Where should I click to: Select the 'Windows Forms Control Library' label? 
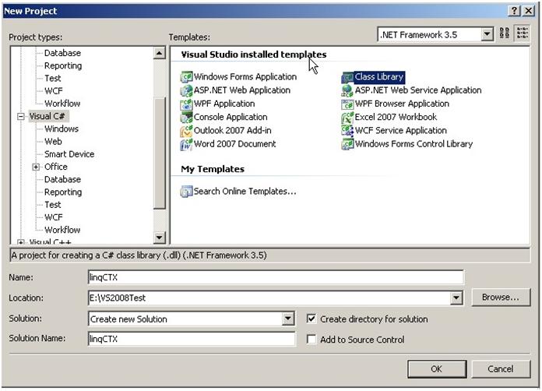click(x=414, y=144)
